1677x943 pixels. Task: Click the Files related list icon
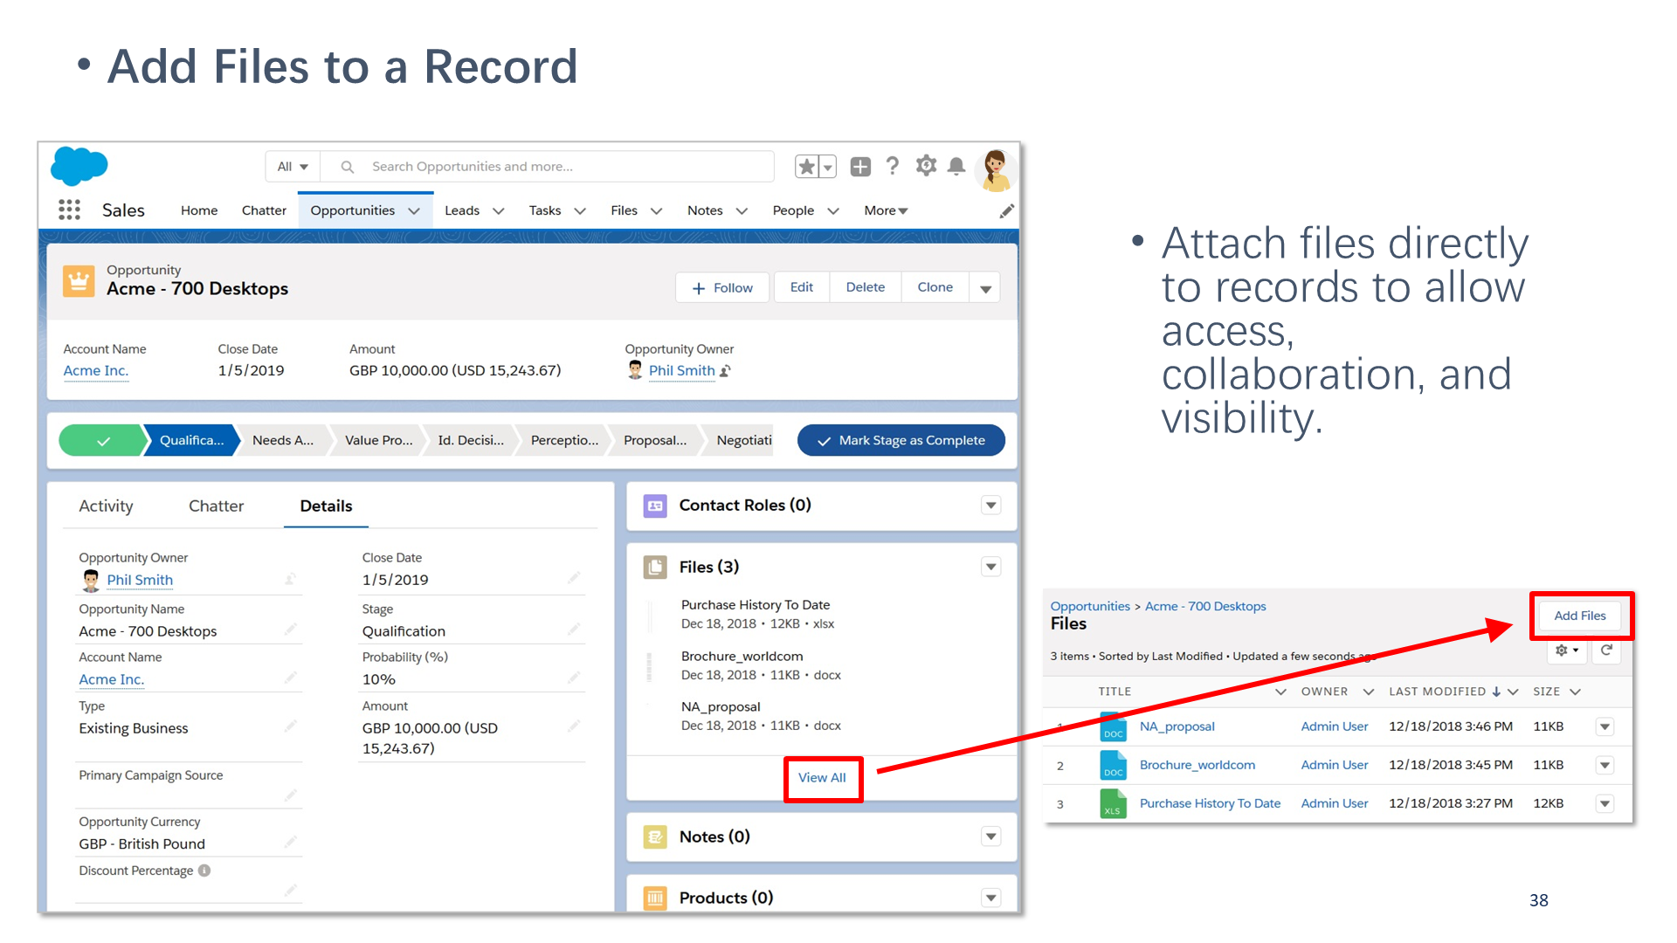655,567
